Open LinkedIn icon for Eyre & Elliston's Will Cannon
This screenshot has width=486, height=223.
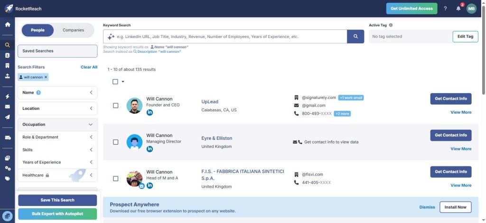pyautogui.click(x=150, y=149)
